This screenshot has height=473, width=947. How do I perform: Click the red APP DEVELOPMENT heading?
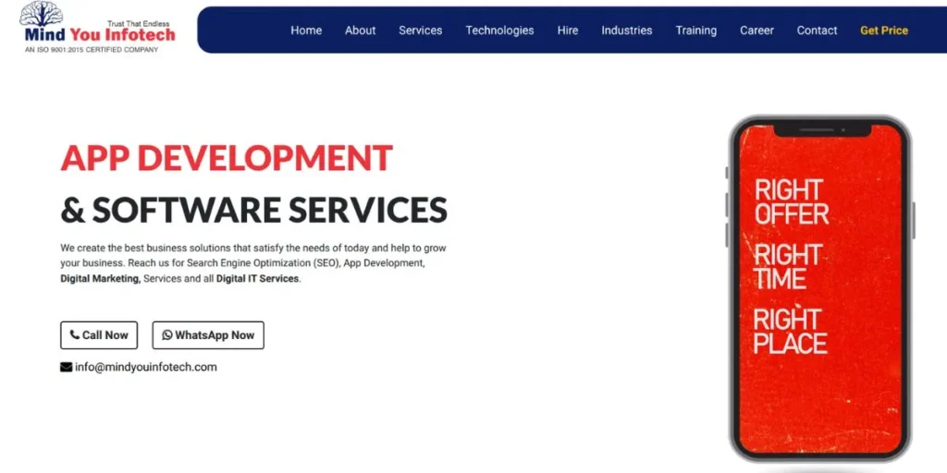click(227, 158)
